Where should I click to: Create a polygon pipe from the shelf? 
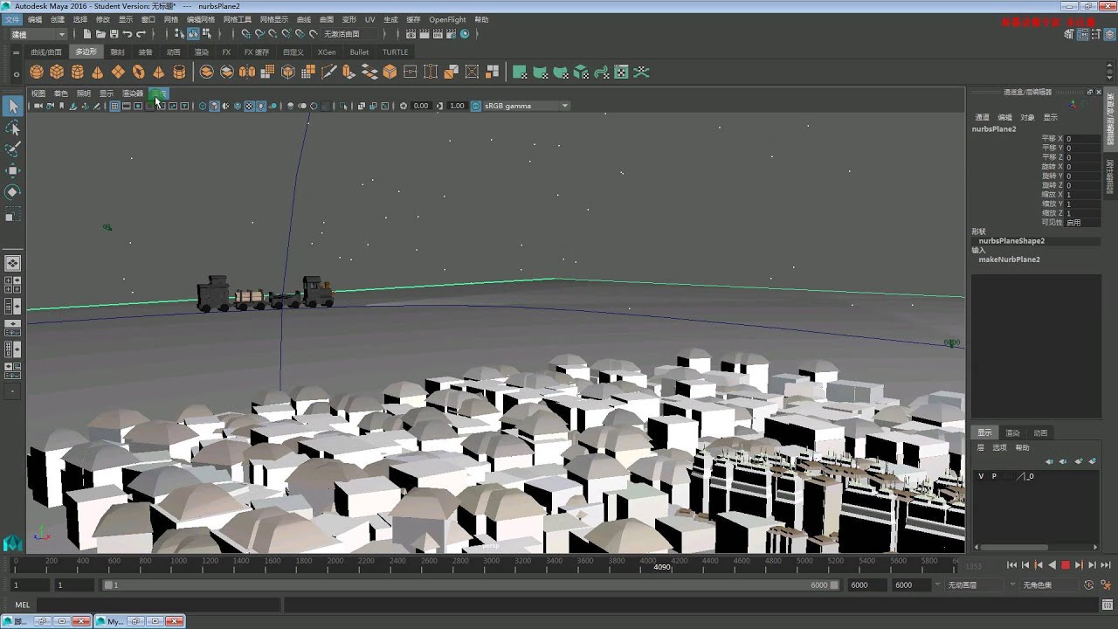point(179,72)
